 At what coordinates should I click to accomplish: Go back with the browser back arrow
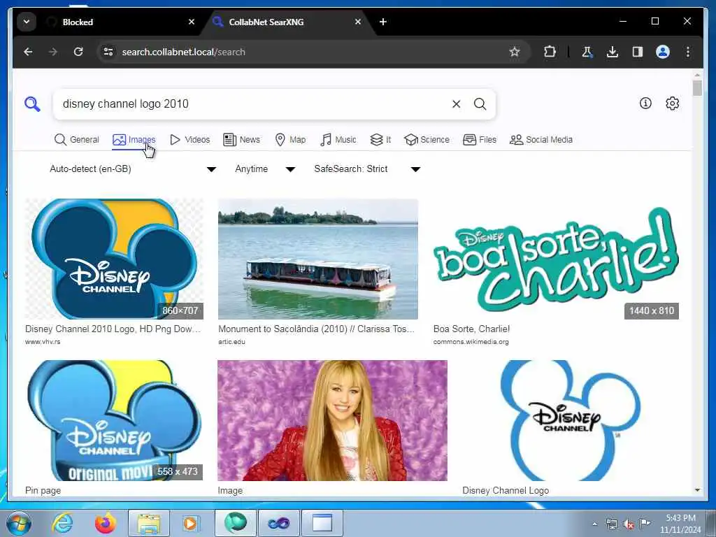[28, 52]
